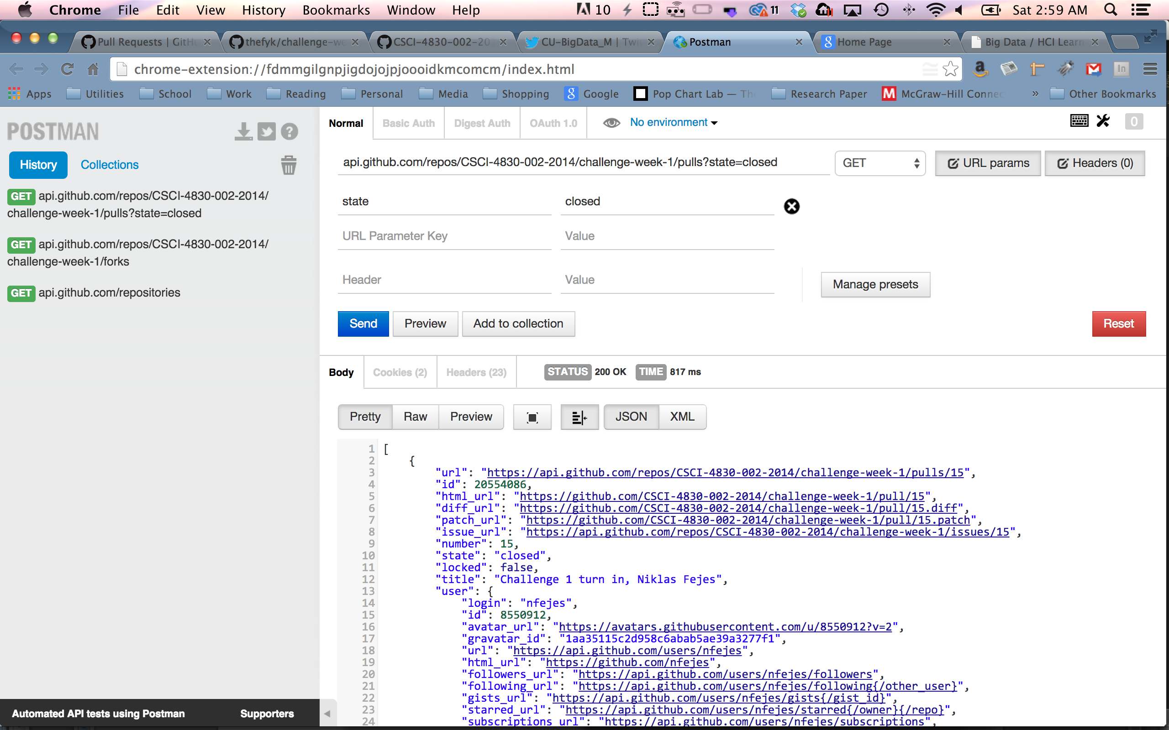The image size is (1169, 730).
Task: Open the help question mark icon
Action: pyautogui.click(x=290, y=131)
